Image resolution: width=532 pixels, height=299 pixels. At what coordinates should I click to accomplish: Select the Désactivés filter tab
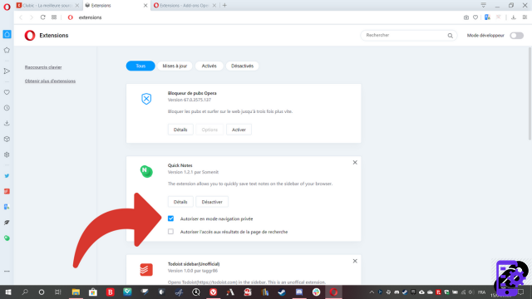coord(242,66)
